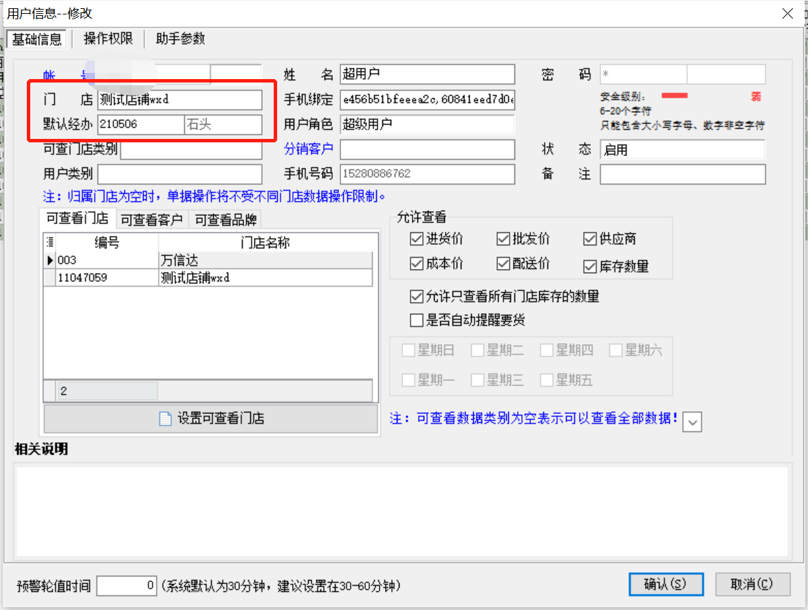Toggle the 成本价 checkbox
Image resolution: width=808 pixels, height=610 pixels.
pyautogui.click(x=416, y=264)
